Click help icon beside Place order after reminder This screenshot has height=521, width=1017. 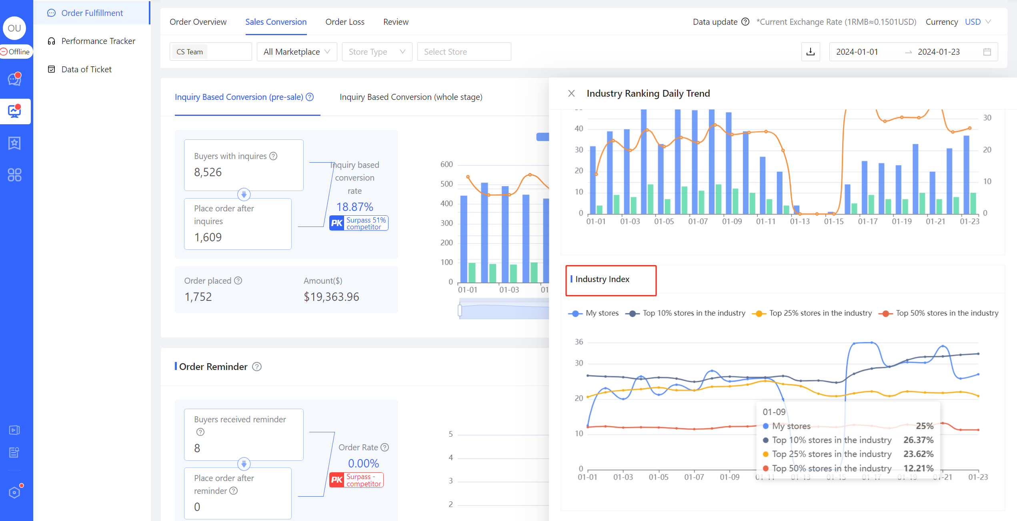(x=234, y=491)
